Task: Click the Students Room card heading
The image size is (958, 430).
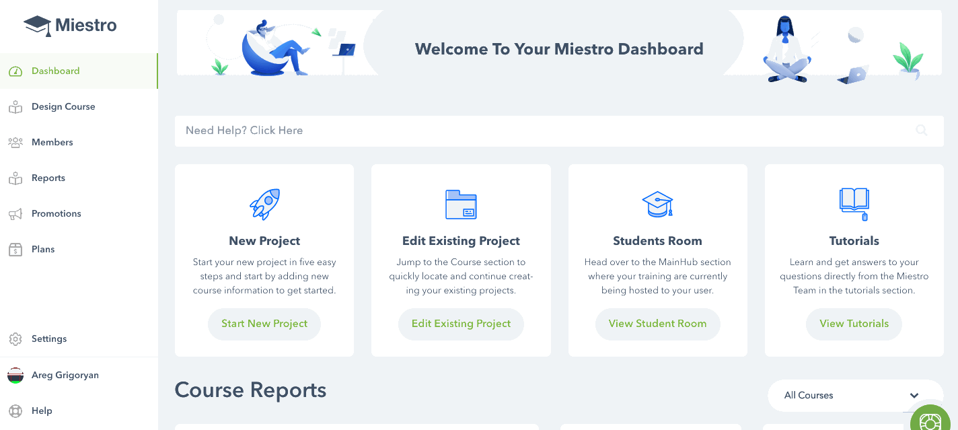Action: [x=657, y=241]
